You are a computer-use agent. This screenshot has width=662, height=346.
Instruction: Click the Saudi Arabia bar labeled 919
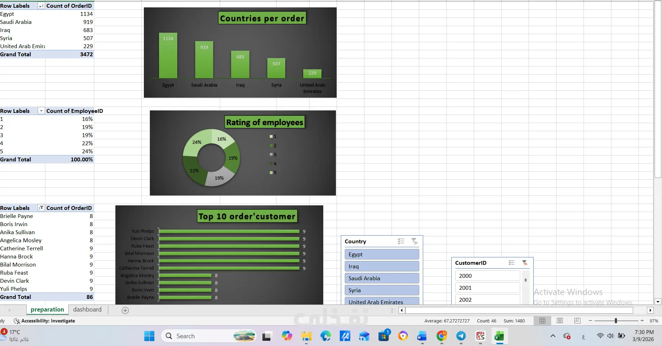(204, 60)
